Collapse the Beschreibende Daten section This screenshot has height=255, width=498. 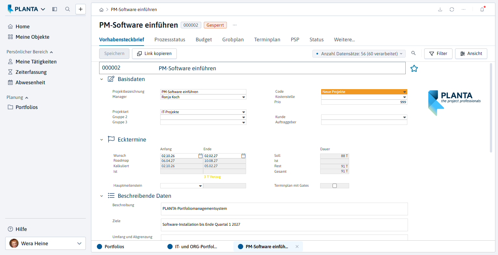[x=102, y=196]
